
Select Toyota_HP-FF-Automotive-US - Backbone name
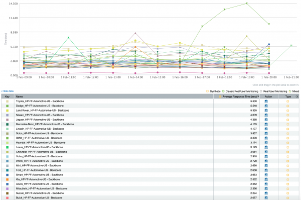click(x=40, y=101)
